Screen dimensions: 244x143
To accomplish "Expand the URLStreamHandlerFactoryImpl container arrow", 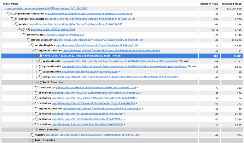I will tap(141, 93).
